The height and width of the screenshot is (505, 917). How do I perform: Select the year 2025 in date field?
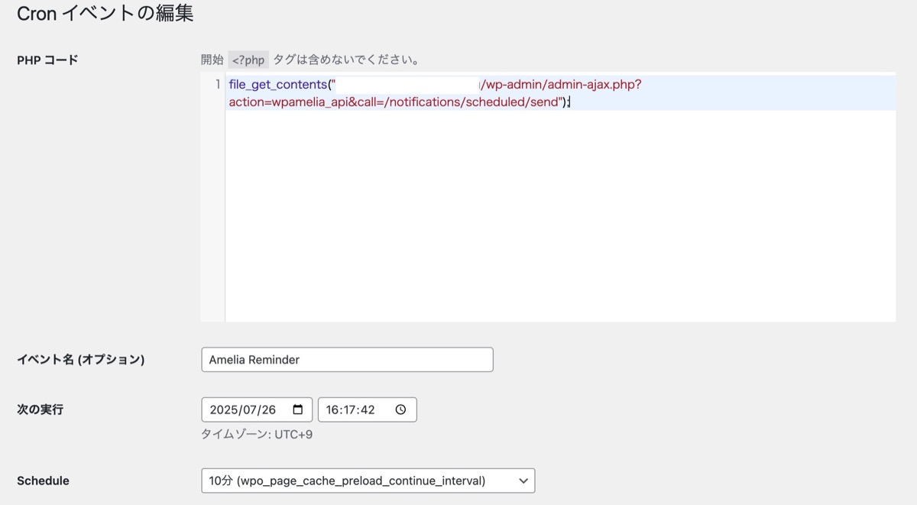point(223,410)
